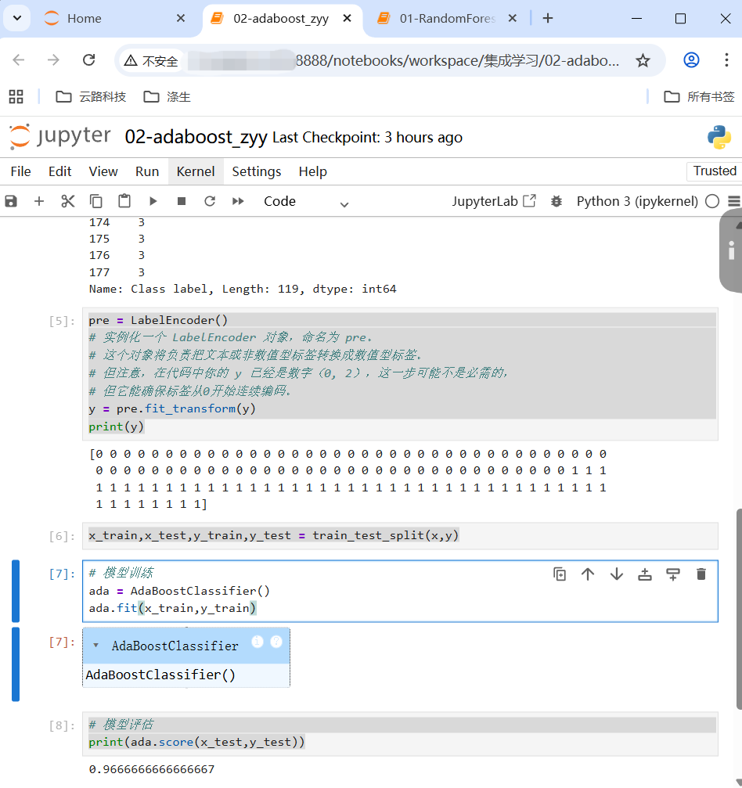Enable the debugger with the bug icon

point(556,201)
